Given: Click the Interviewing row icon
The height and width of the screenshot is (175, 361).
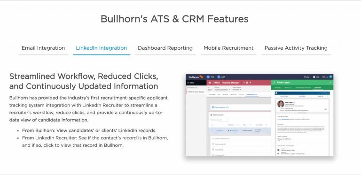Looking at the screenshot, I should pyautogui.click(x=213, y=144).
